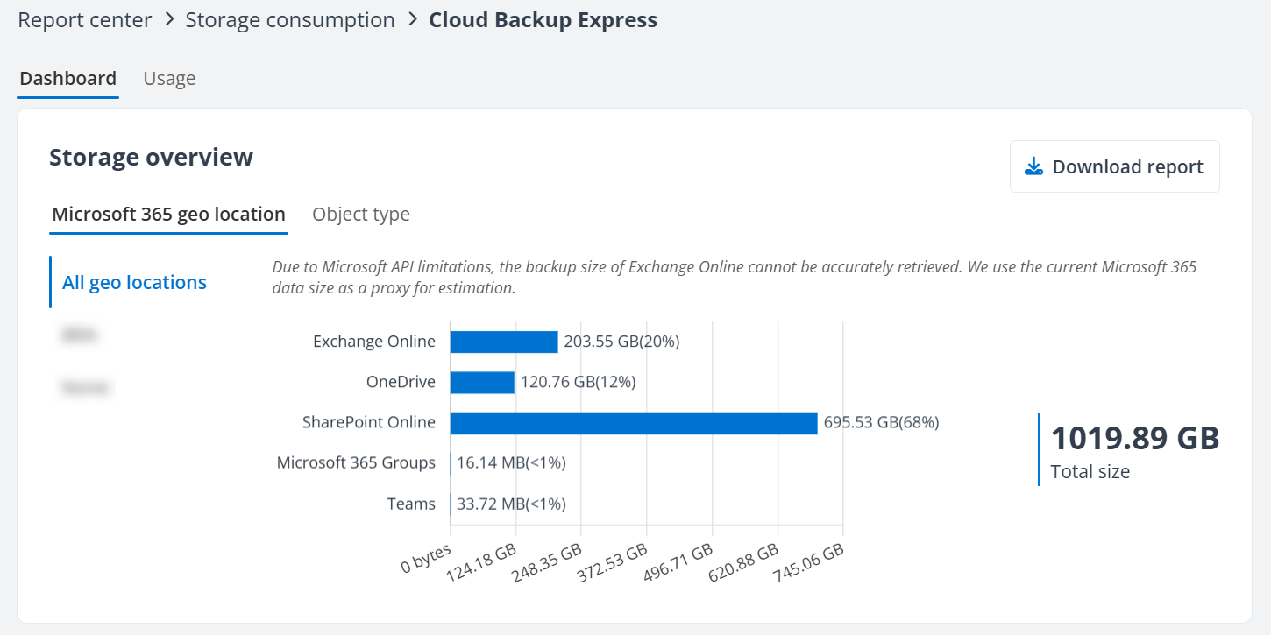Click the OneDrive bar in the chart
Screen dimensions: 1271x635
click(482, 382)
